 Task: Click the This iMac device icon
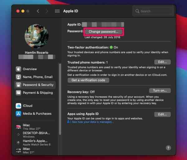coord(18,127)
